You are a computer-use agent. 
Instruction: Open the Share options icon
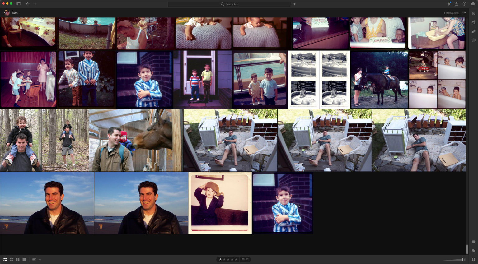click(456, 4)
